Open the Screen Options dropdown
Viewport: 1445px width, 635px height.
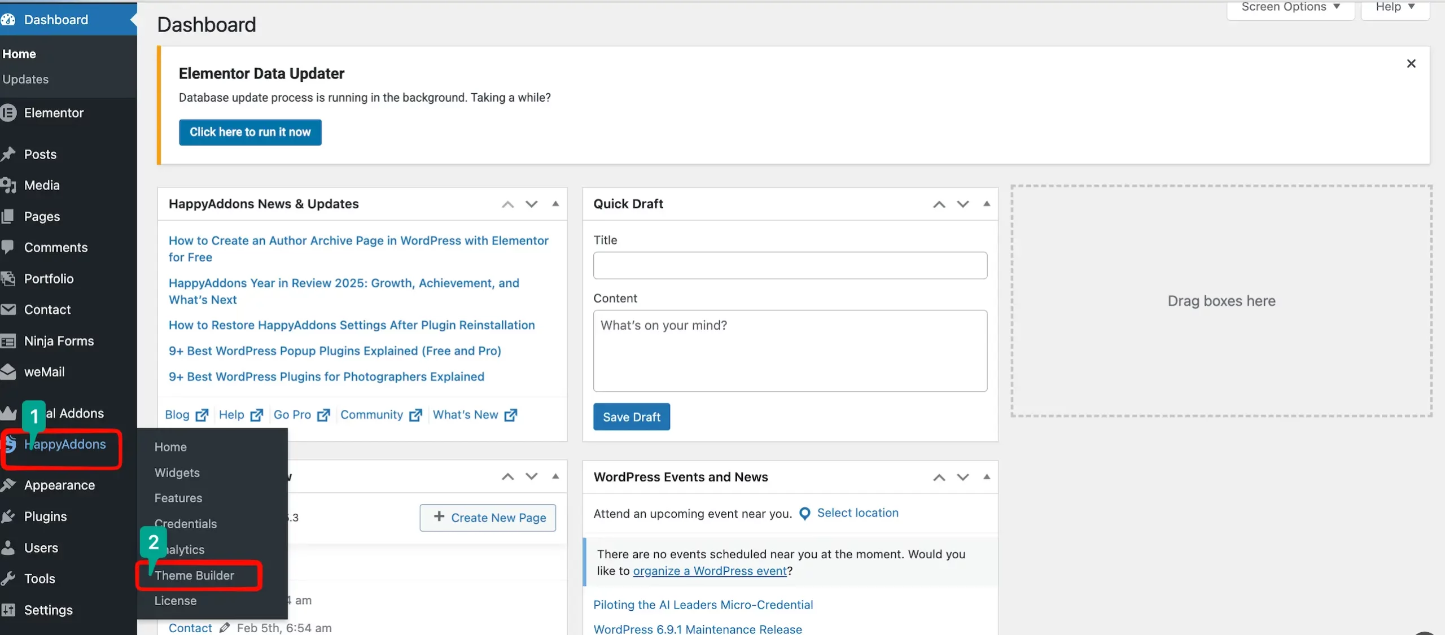tap(1290, 8)
